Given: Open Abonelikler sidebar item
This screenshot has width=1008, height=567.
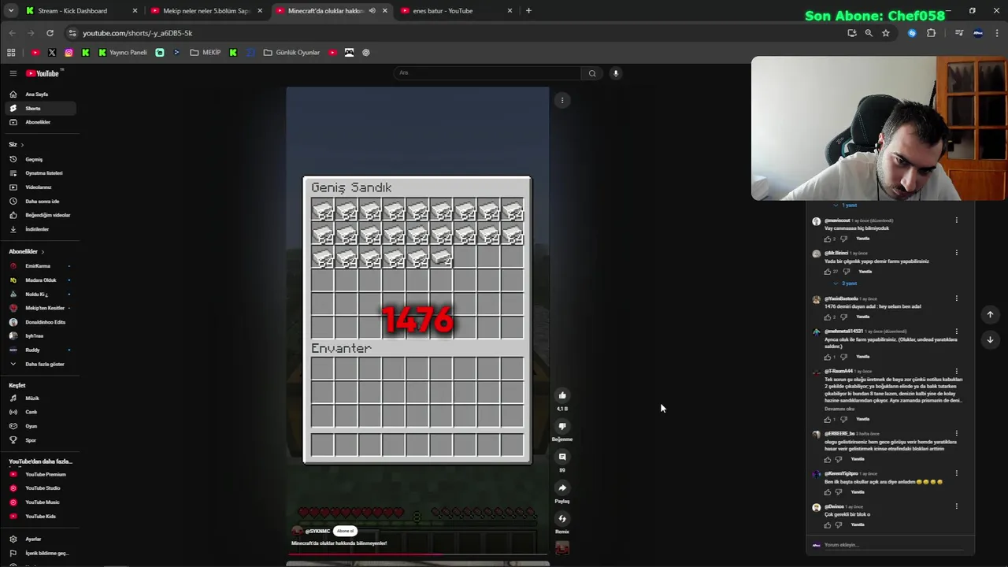Looking at the screenshot, I should click(x=39, y=122).
